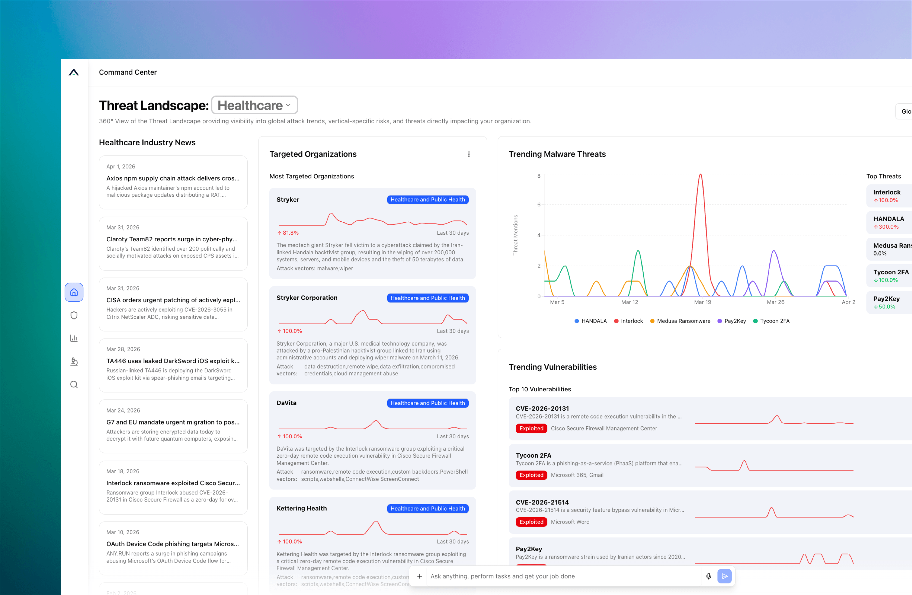Screen dimensions: 912x595
Task: Click the home icon in sidebar
Action: pos(74,292)
